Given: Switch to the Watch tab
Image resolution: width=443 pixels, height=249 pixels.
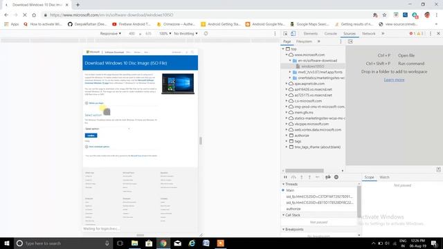Looking at the screenshot, I should 384,177.
